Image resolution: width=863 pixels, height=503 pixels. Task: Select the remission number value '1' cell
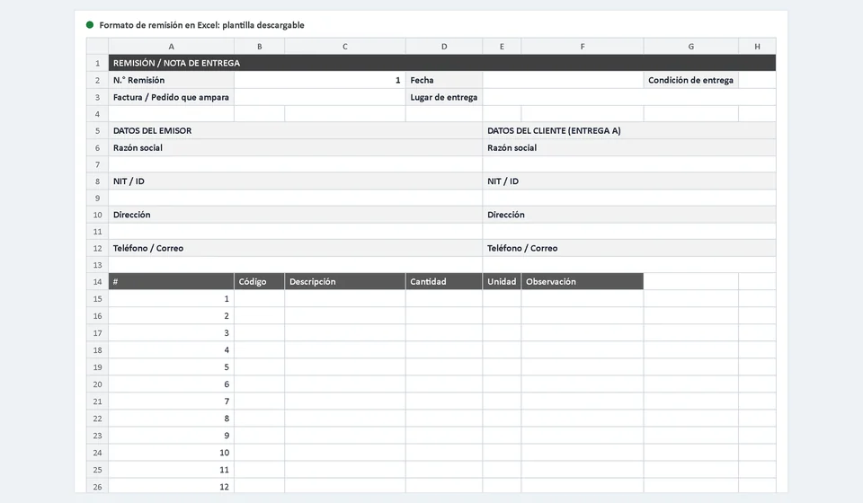(x=320, y=80)
